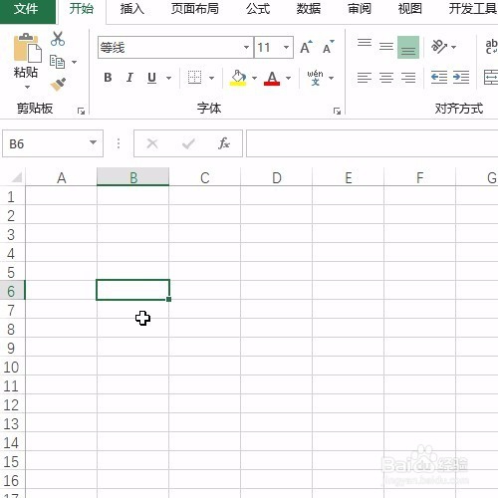This screenshot has width=498, height=498.
Task: Switch to the 公式 Formulas tab
Action: (258, 9)
